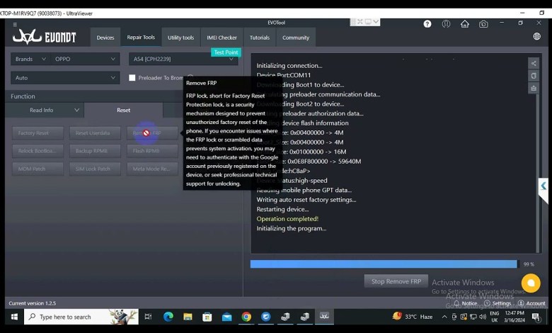Open the IMEI Checker tab
552x333 pixels.
(222, 38)
